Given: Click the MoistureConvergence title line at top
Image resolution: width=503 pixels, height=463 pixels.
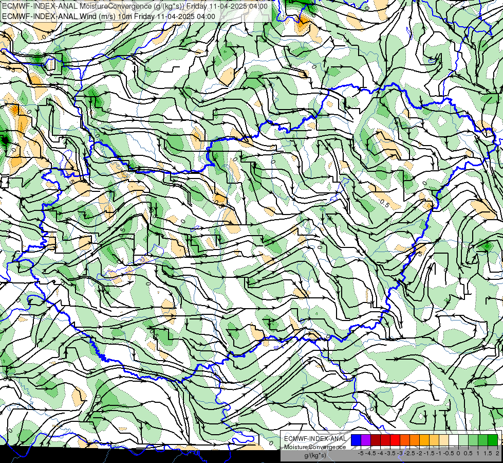Looking at the screenshot, I should pyautogui.click(x=135, y=6).
